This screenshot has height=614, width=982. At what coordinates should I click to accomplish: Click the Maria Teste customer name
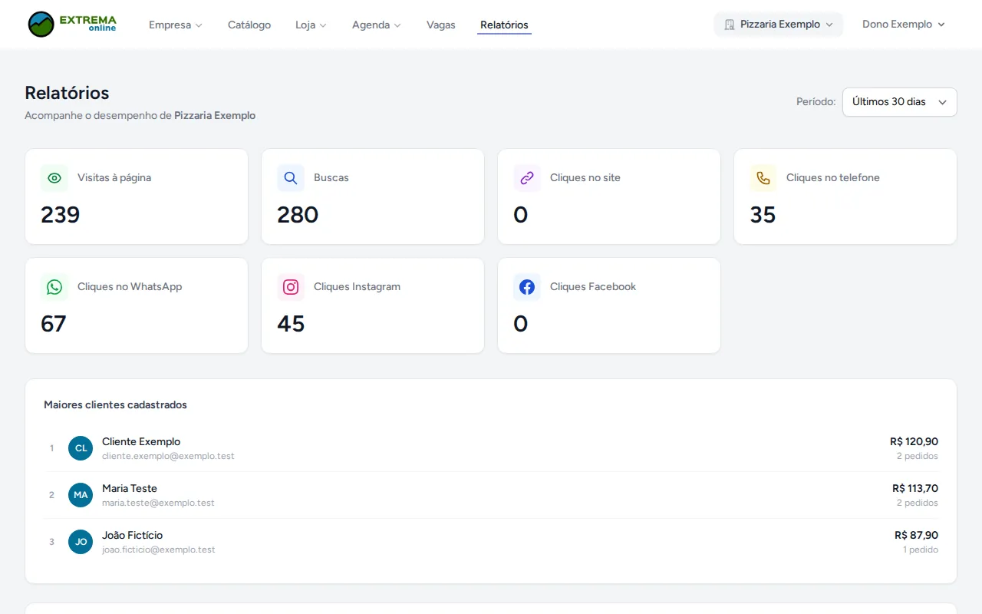(x=130, y=489)
